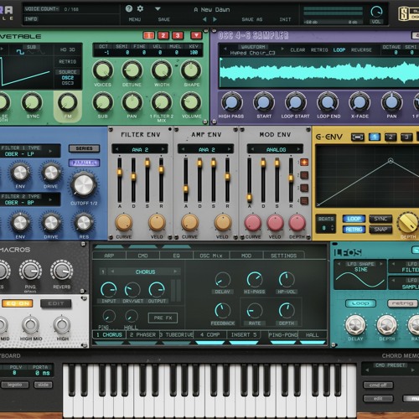The image size is (419, 419).
Task: Switch to the SETTINGS tab
Action: pyautogui.click(x=283, y=256)
